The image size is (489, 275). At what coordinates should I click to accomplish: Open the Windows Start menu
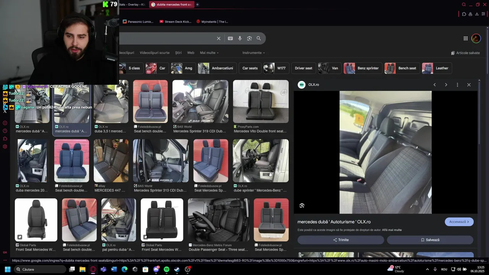(x=7, y=269)
